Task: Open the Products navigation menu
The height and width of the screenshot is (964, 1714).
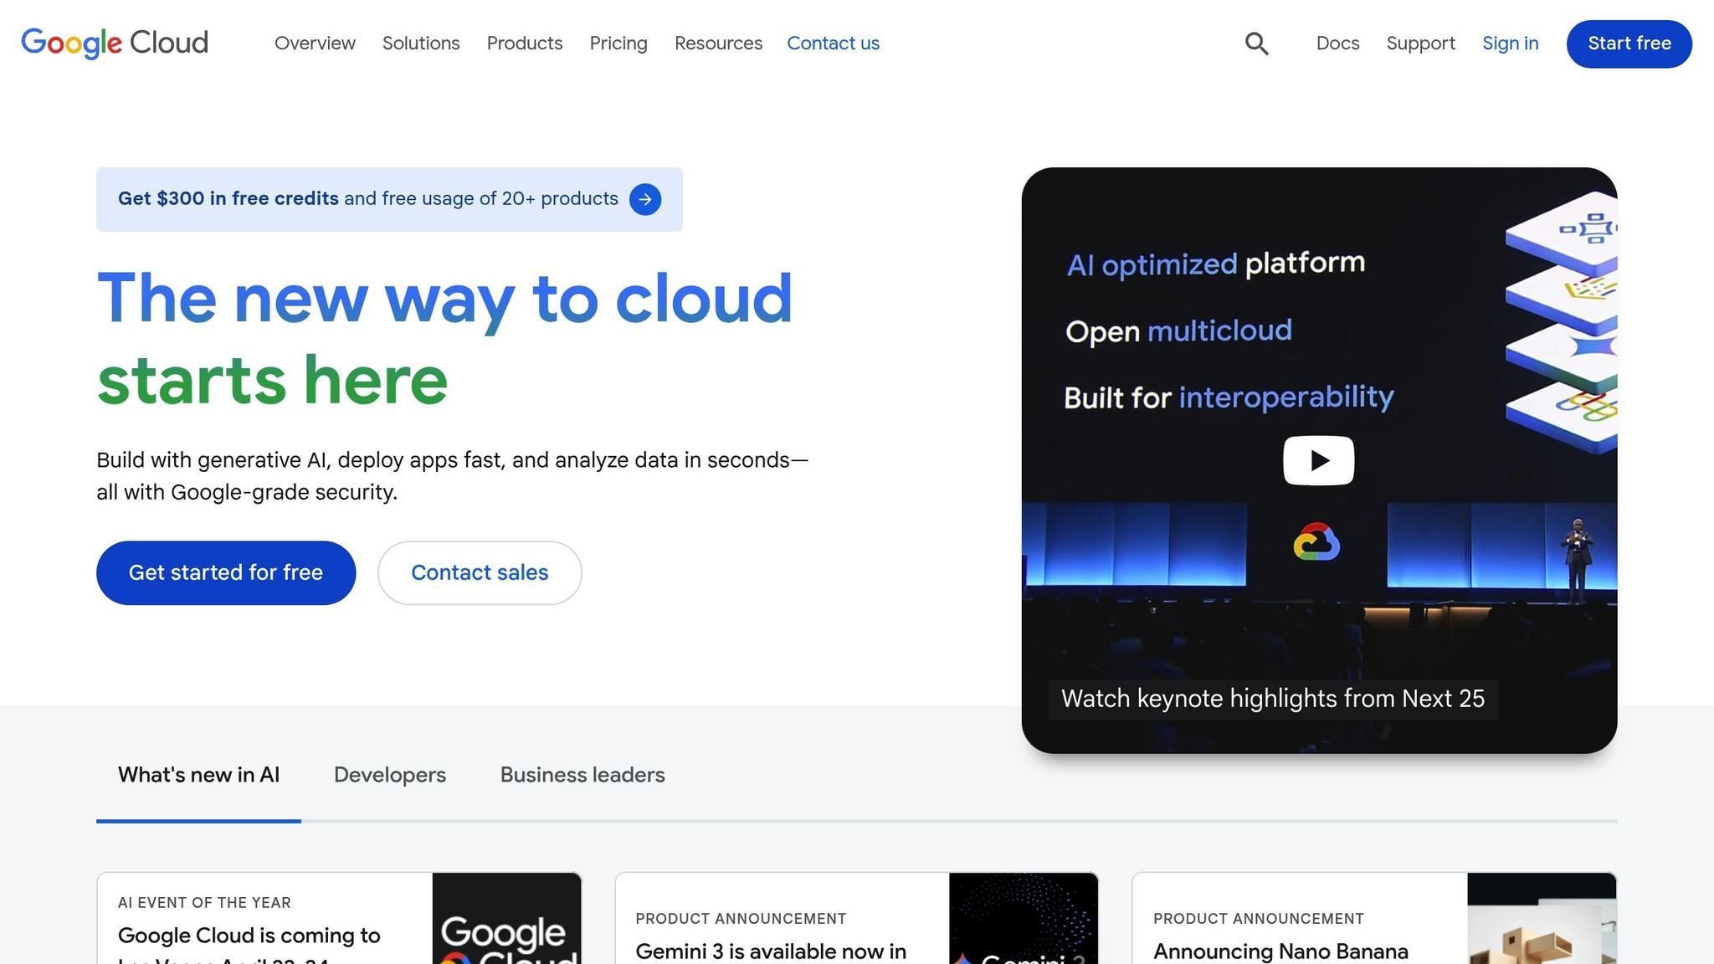Action: click(524, 43)
